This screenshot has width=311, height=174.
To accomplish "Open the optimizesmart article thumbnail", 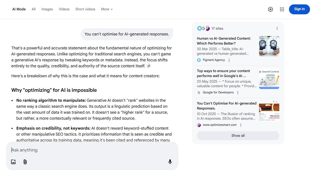I will 269,111.
